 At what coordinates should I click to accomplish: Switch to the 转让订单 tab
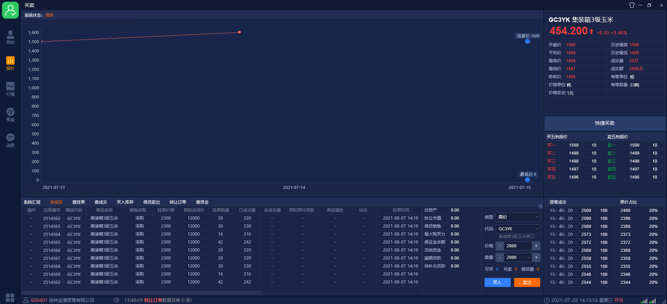pyautogui.click(x=178, y=202)
